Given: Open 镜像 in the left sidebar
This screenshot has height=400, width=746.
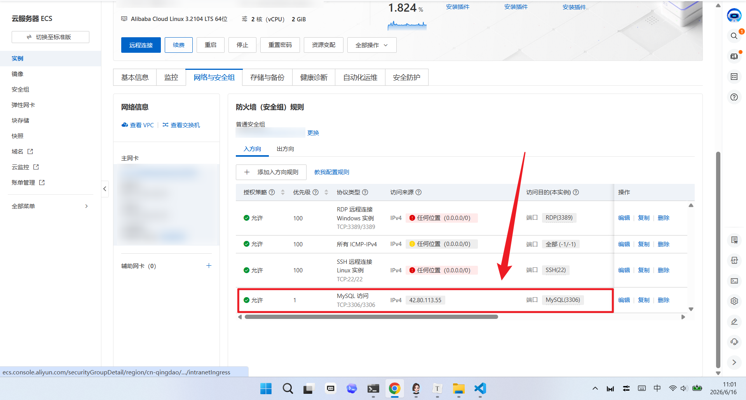Looking at the screenshot, I should [x=17, y=74].
